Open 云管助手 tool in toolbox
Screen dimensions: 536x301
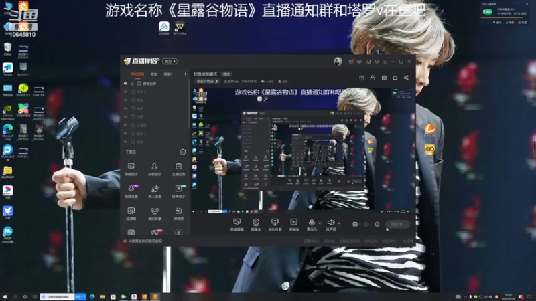pyautogui.click(x=155, y=169)
